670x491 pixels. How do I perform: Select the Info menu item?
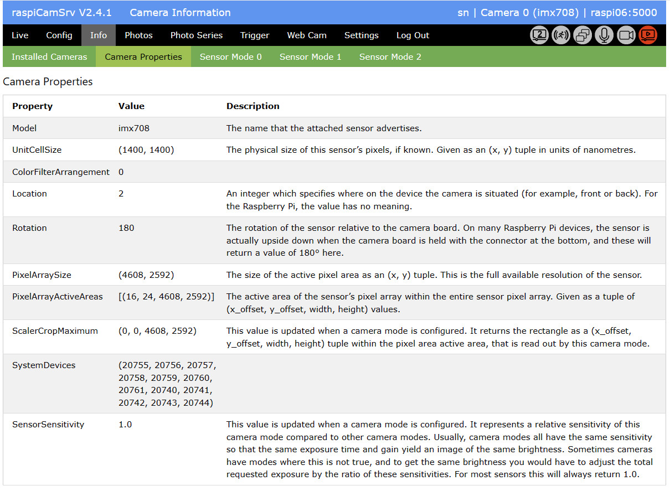click(x=99, y=35)
